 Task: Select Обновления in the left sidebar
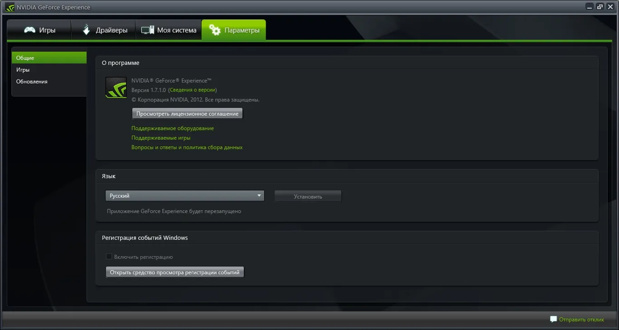32,82
